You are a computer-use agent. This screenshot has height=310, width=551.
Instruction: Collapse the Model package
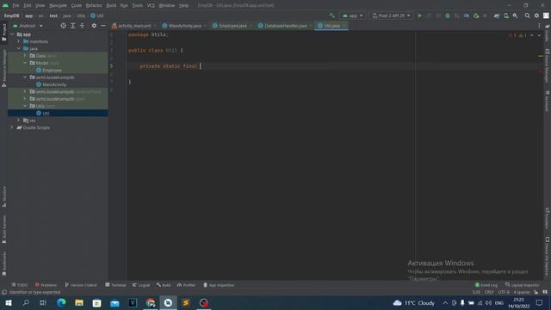tap(25, 63)
